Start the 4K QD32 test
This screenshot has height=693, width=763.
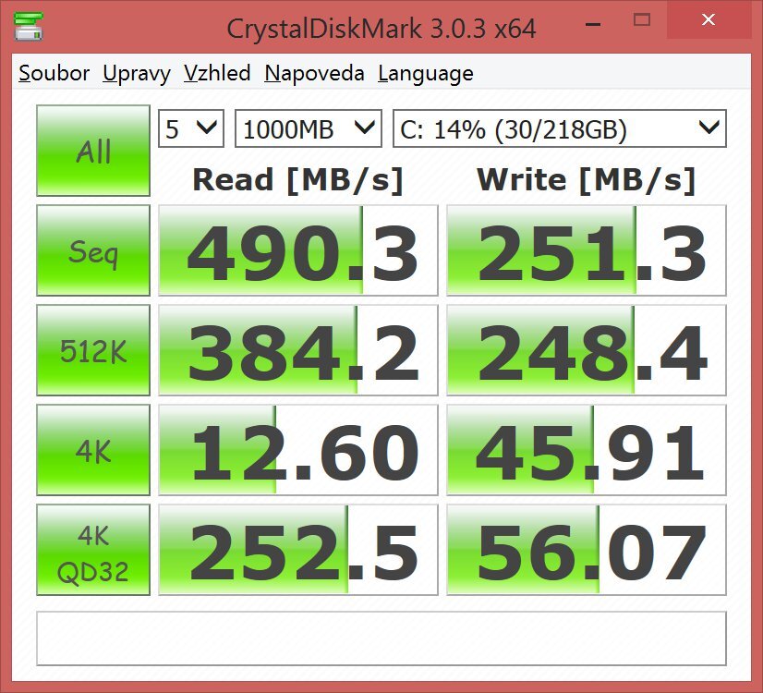click(92, 550)
